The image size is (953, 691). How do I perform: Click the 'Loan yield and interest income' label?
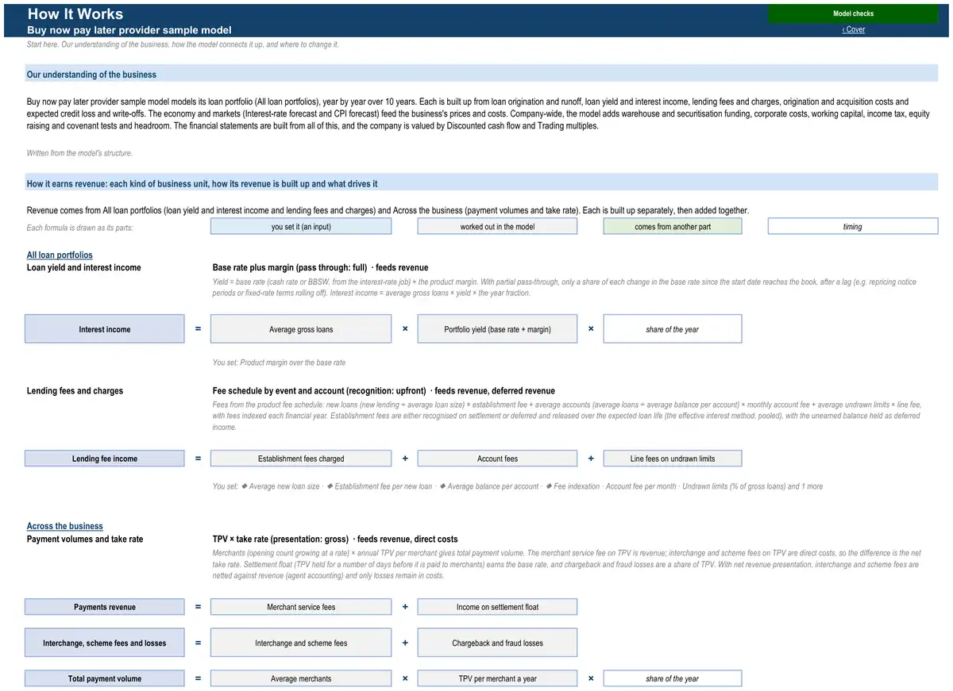click(x=84, y=267)
